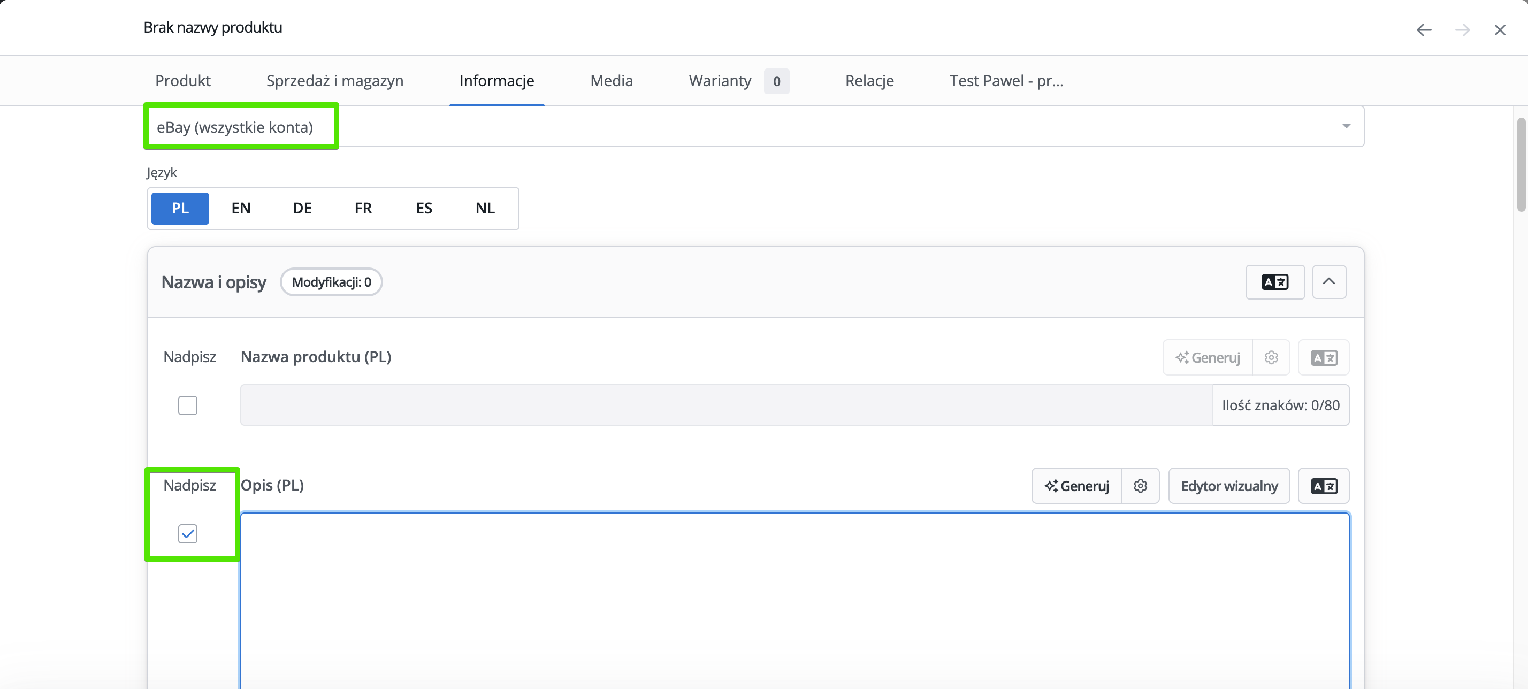Switch language to EN
The image size is (1528, 689).
(x=241, y=208)
